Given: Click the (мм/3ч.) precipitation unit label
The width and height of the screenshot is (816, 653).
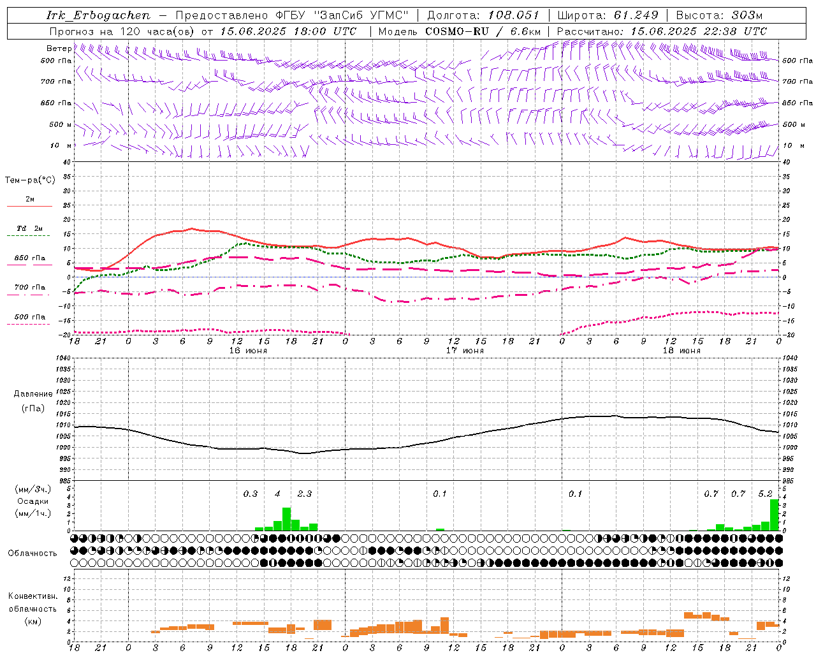Looking at the screenshot, I should click(33, 489).
